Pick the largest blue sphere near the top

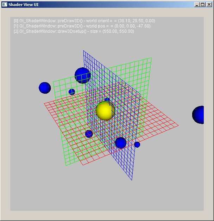point(82,75)
